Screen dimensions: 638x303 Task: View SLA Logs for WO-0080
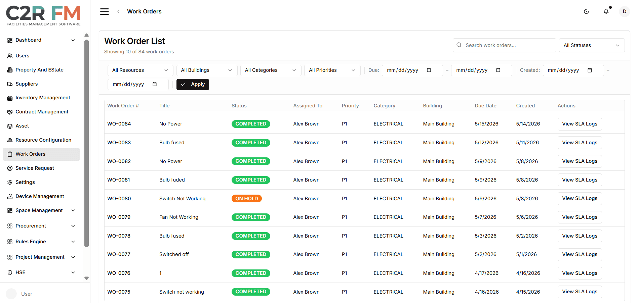click(580, 198)
